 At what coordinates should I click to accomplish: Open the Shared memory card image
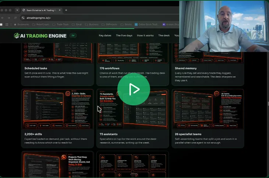[208, 57]
